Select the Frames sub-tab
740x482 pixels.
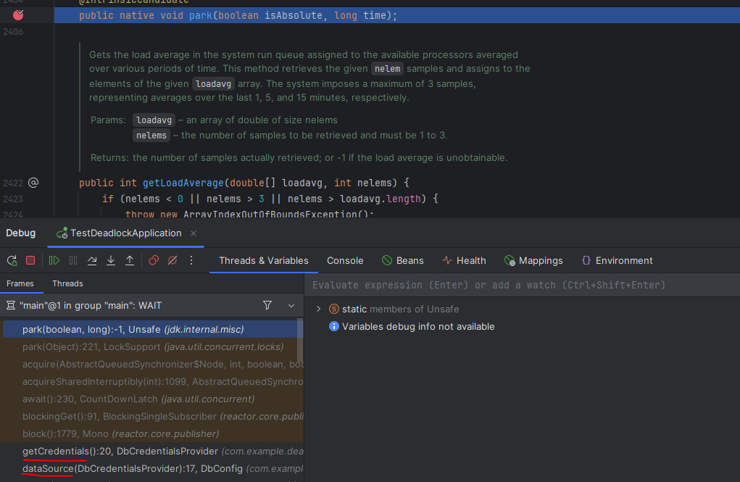point(20,283)
